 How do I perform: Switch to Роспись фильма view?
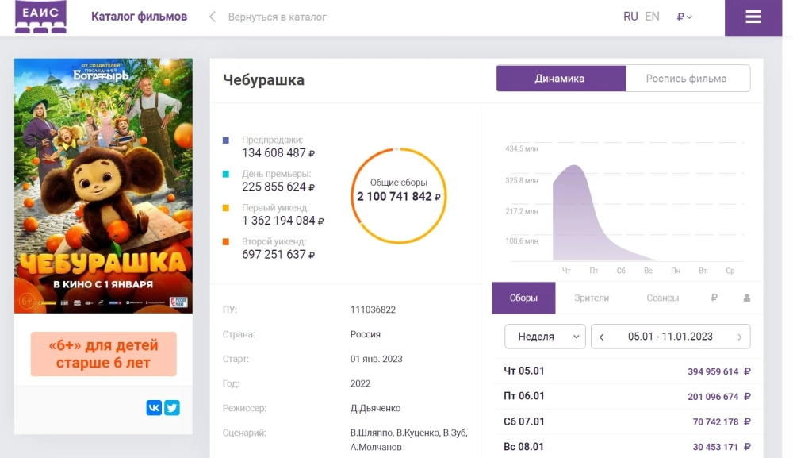click(x=686, y=79)
